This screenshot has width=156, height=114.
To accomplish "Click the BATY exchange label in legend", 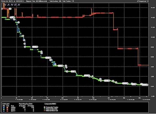I will pyautogui.click(x=13, y=111).
